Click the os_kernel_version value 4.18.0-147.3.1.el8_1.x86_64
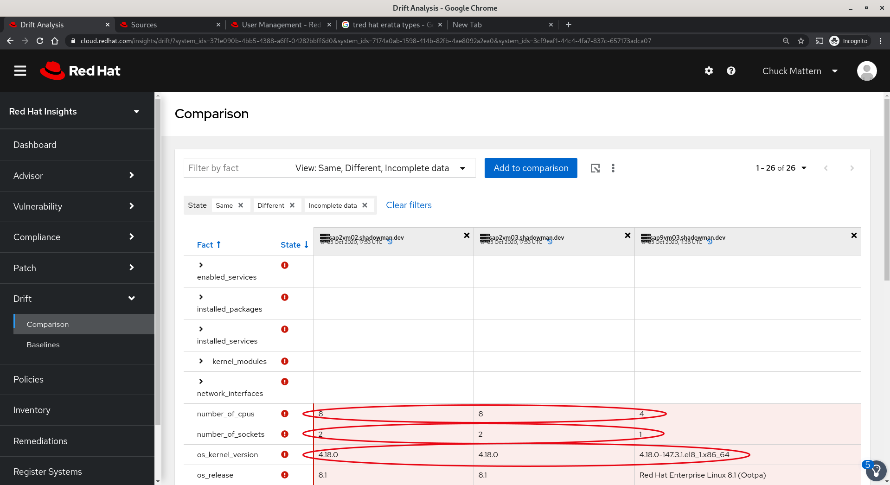This screenshot has height=485, width=890. [x=684, y=454]
